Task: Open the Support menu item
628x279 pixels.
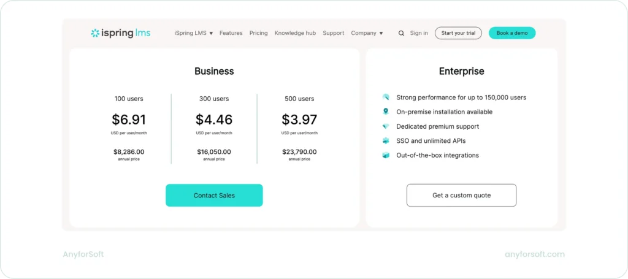Action: pos(333,33)
